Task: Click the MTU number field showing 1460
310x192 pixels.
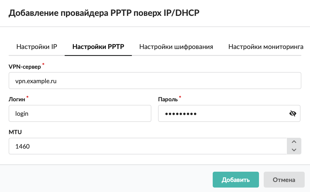Action: tap(148, 146)
